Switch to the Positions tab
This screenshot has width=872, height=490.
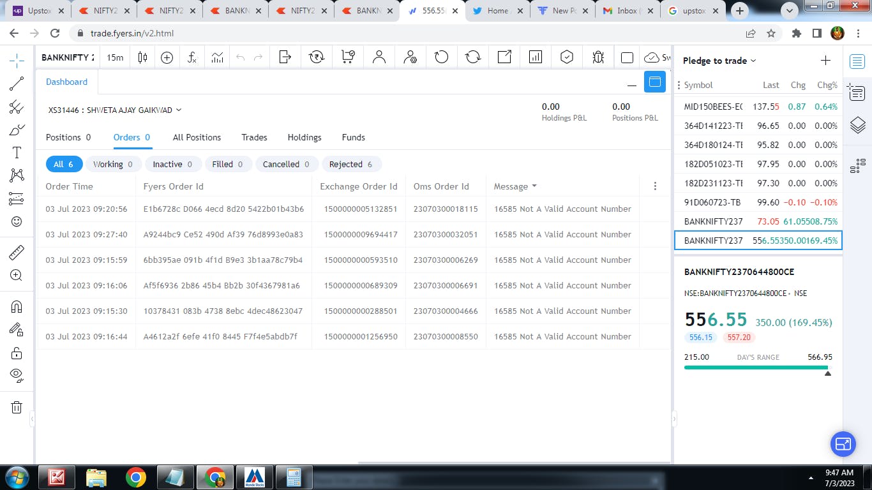click(68, 137)
